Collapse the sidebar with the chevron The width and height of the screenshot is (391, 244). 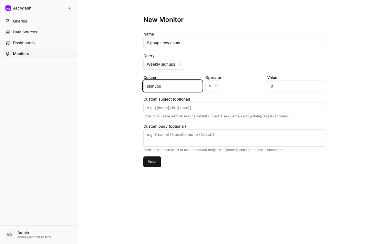click(x=70, y=8)
